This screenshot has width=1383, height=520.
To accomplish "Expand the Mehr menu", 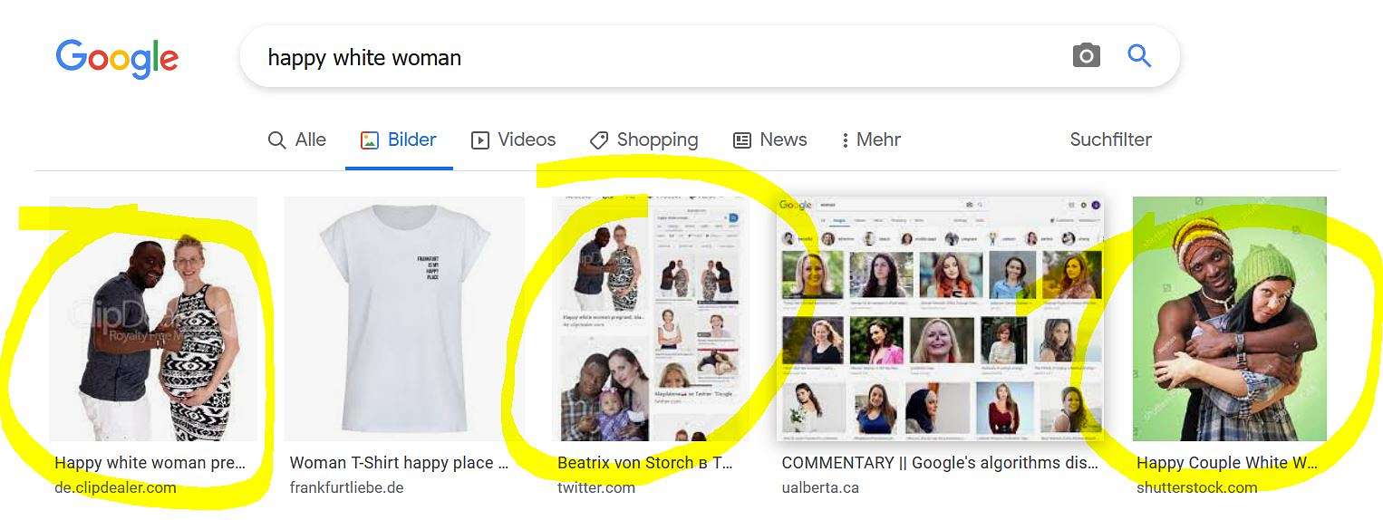I will 871,140.
